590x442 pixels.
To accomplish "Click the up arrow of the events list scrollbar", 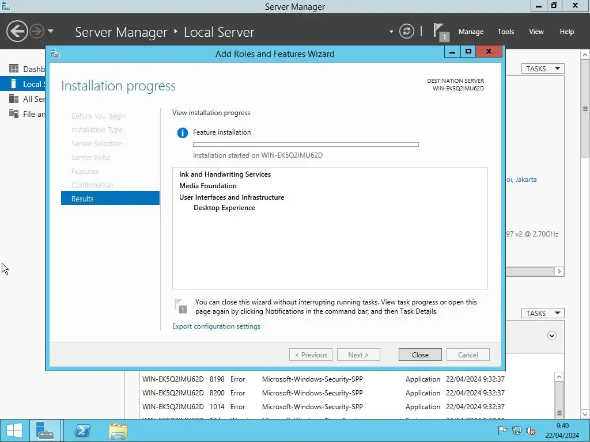I will (x=559, y=376).
